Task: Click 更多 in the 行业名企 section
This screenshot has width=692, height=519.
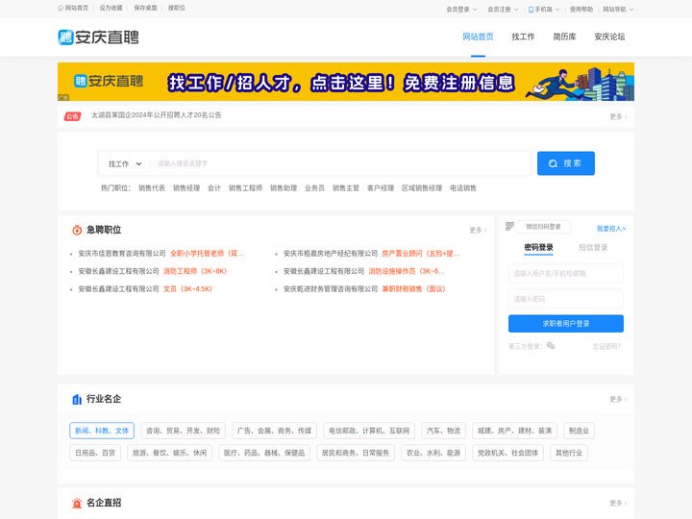Action: (x=618, y=399)
